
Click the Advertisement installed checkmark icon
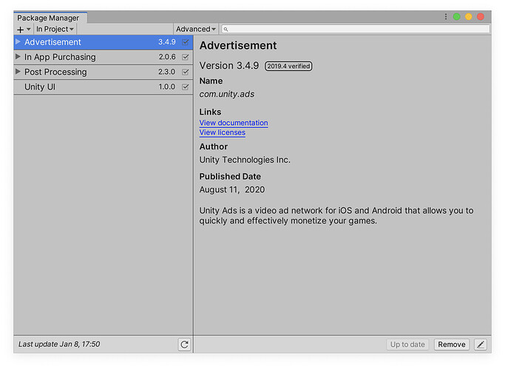pyautogui.click(x=186, y=42)
